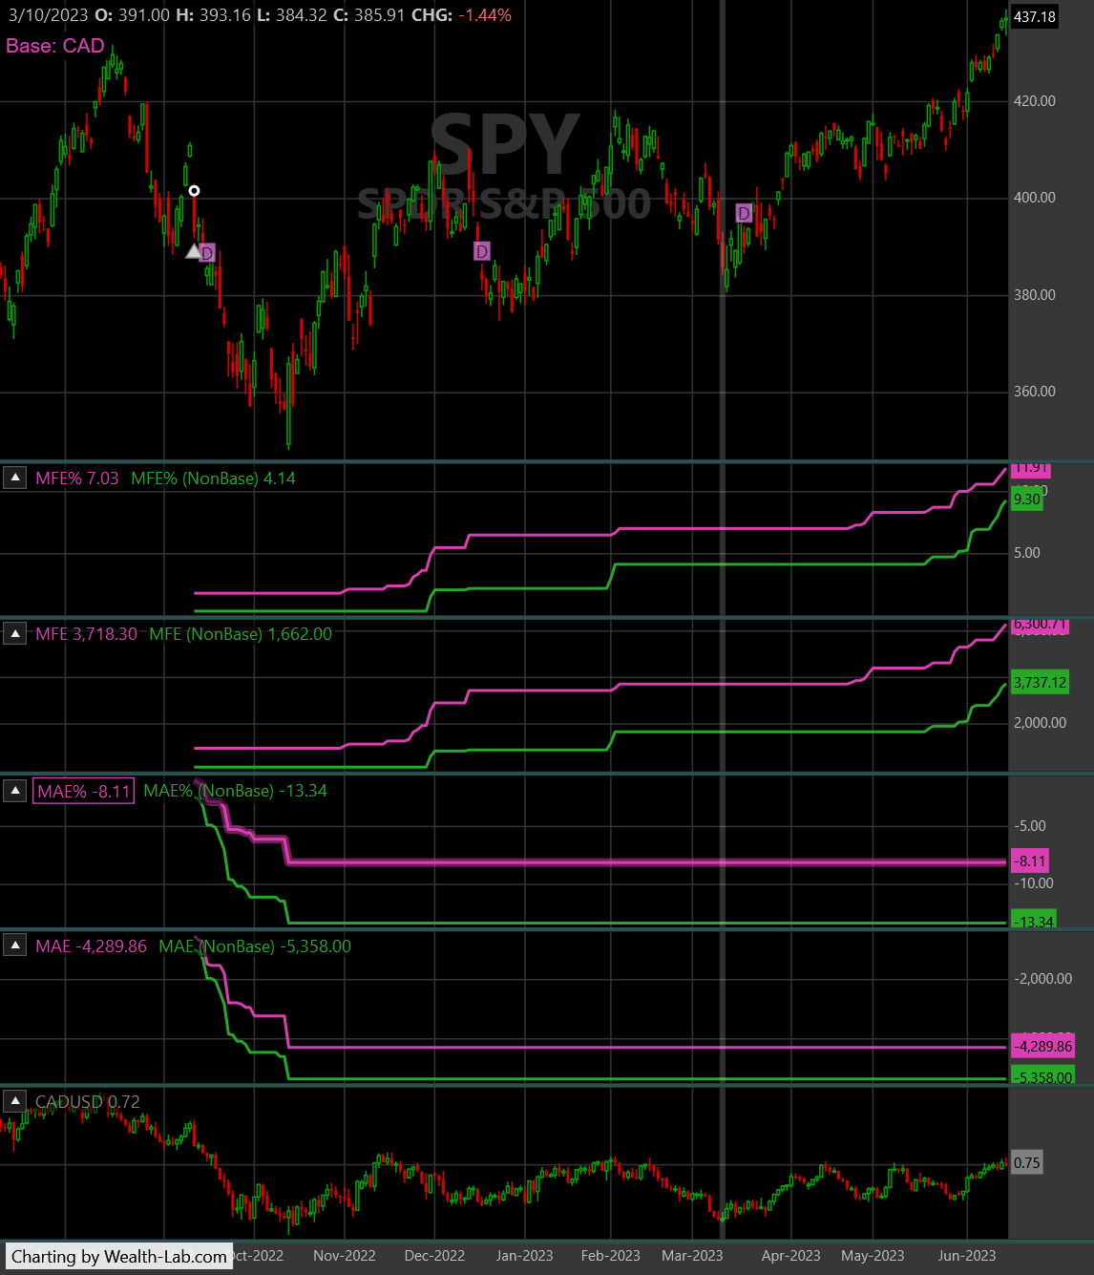Click the highlighted MAE% -8.11 label
This screenshot has width=1094, height=1275.
84,792
